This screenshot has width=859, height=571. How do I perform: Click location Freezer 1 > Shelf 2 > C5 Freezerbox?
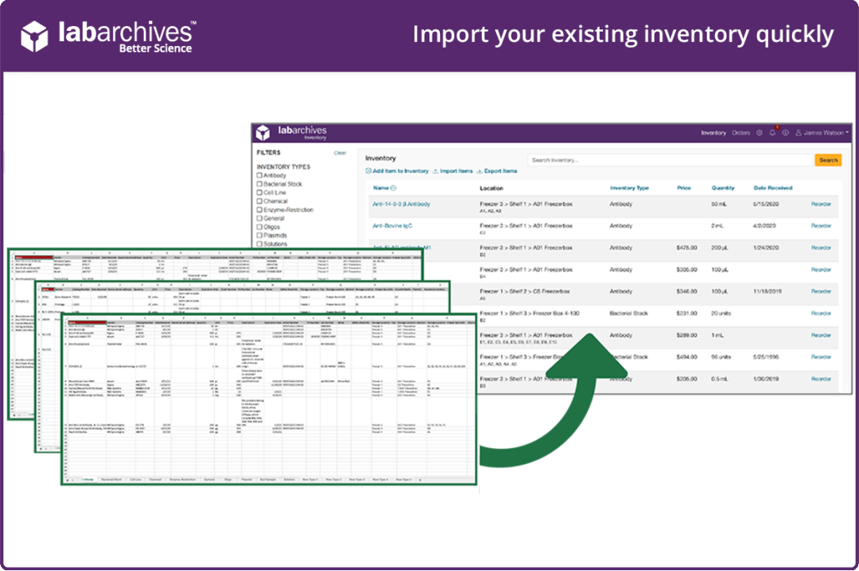[525, 291]
